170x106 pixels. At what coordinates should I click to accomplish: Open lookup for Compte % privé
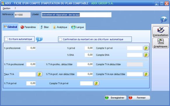point(146,48)
